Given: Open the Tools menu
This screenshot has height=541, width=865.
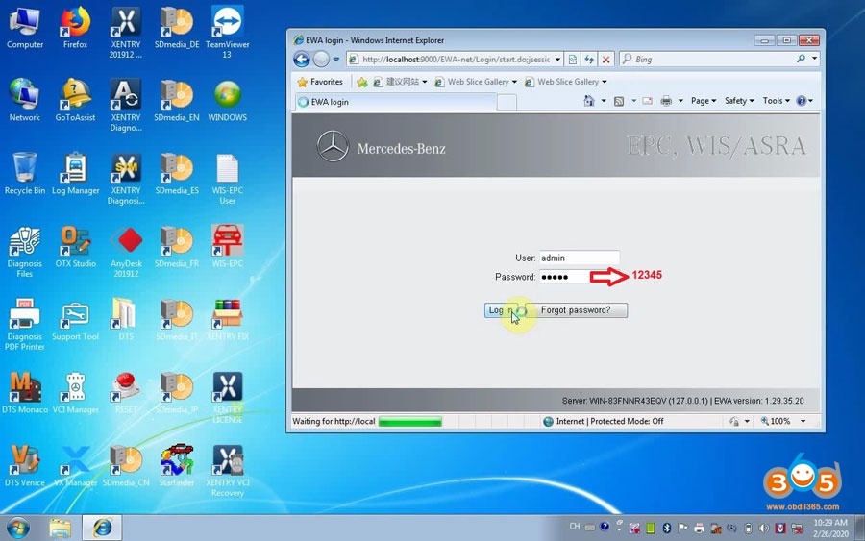Looking at the screenshot, I should point(776,101).
